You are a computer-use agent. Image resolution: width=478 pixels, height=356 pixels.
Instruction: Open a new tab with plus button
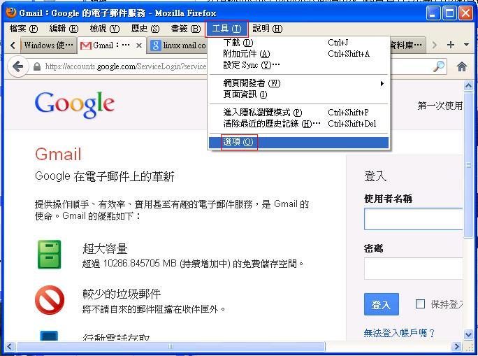tap(451, 45)
